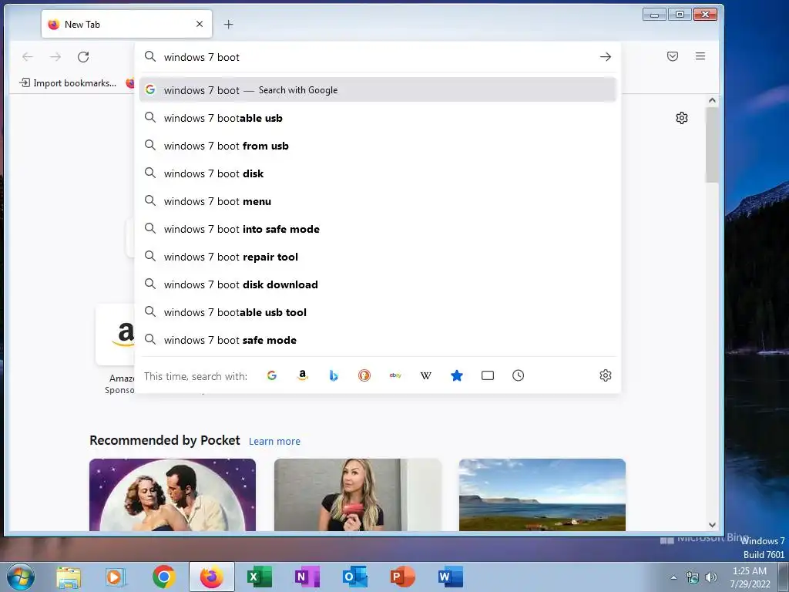Image resolution: width=789 pixels, height=592 pixels.
Task: Open Excel from the taskbar
Action: point(260,577)
